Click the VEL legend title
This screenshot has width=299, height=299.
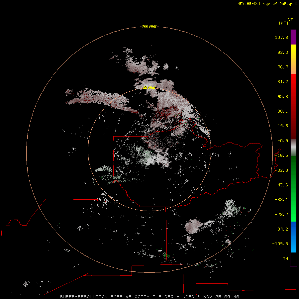pyautogui.click(x=292, y=20)
